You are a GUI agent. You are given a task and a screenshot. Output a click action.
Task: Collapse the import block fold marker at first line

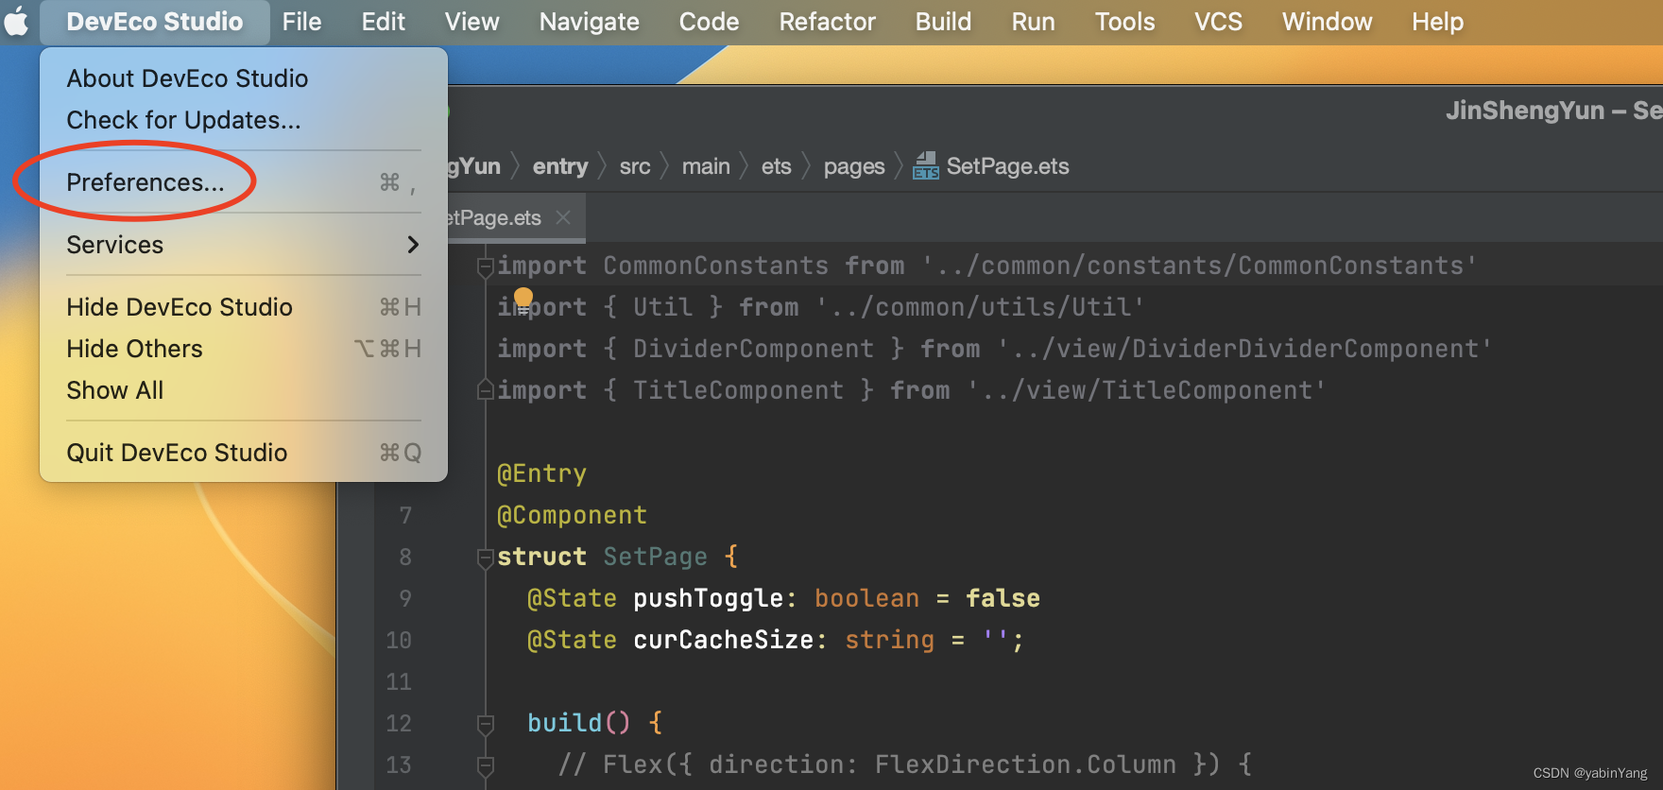pyautogui.click(x=486, y=267)
